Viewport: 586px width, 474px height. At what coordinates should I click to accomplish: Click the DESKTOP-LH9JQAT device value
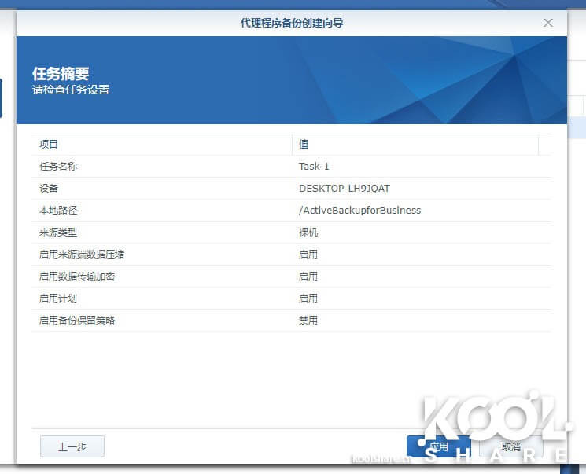[x=344, y=189]
